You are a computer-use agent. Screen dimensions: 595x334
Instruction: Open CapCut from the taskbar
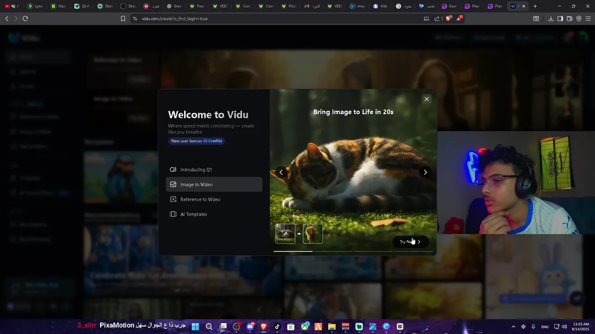[400, 327]
